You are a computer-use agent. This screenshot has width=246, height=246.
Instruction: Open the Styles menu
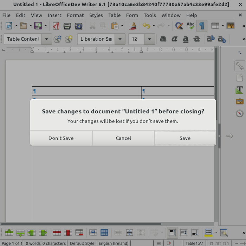[96, 15]
